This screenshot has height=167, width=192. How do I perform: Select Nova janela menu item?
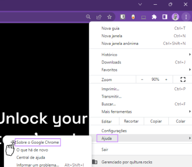click(140, 36)
